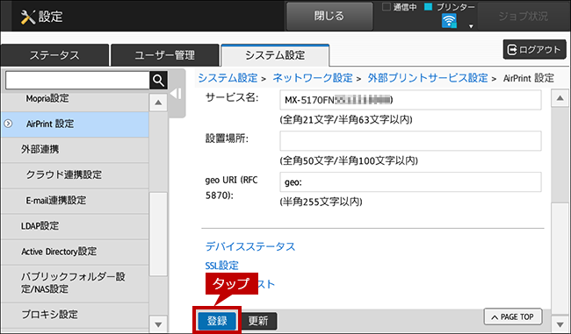Image resolution: width=571 pixels, height=334 pixels.
Task: Collapse the sidebar with the arrow handle
Action: point(177,94)
